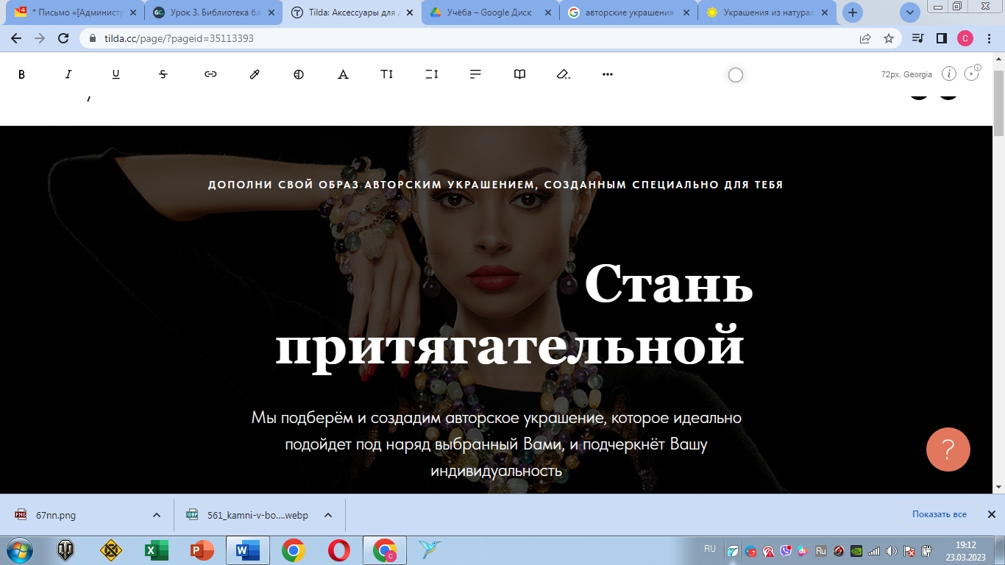Expand options for 561_kamni webp download

click(328, 515)
